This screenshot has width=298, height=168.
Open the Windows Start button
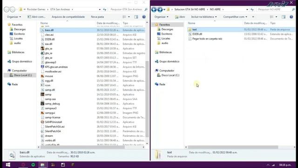coord(8,165)
